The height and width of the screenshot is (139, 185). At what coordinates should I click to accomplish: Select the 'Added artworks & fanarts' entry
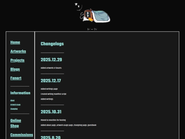(x=51, y=68)
